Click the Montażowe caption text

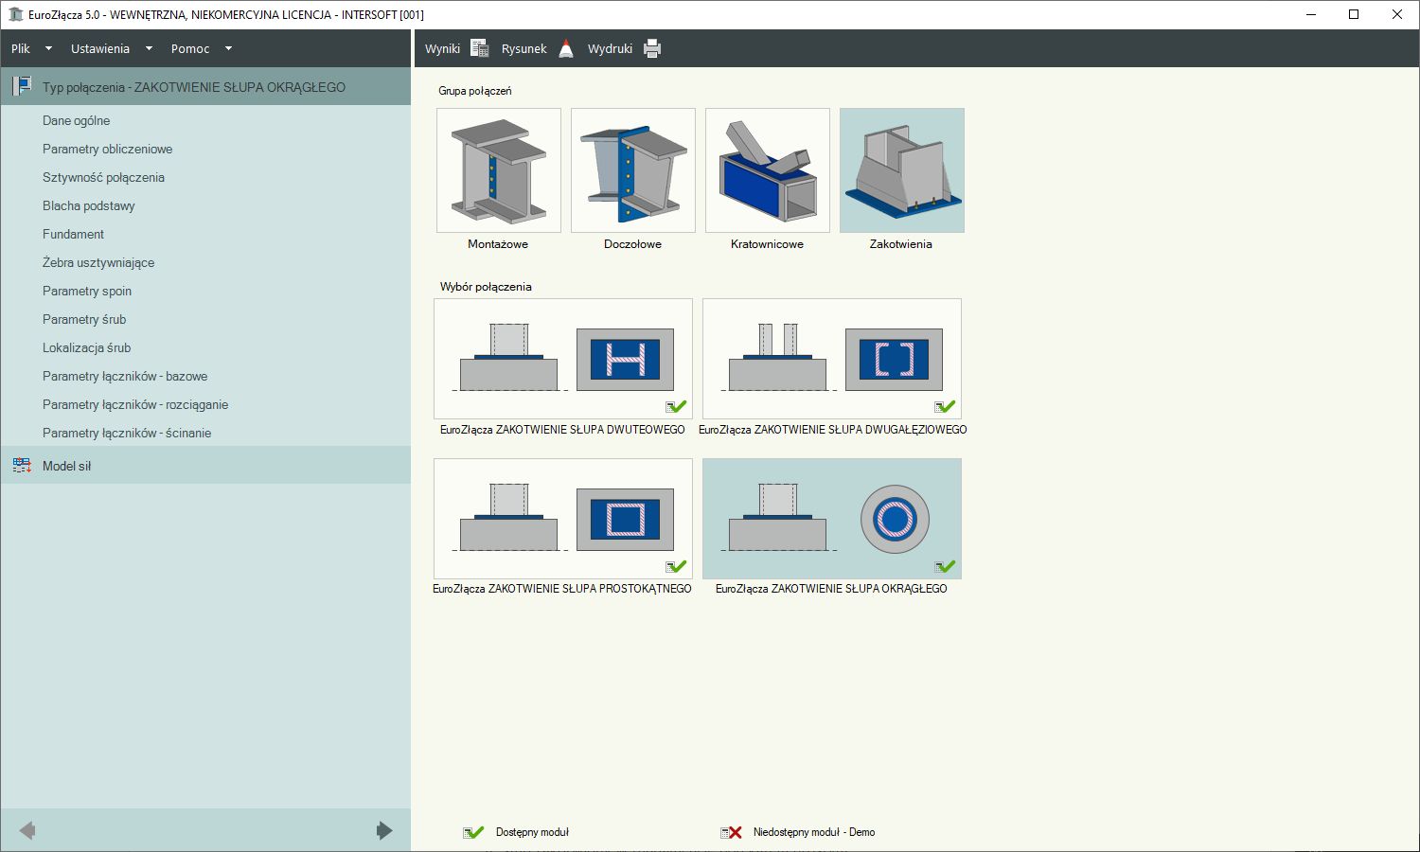498,243
